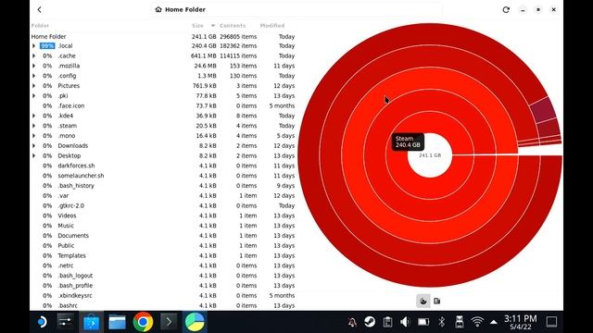The height and width of the screenshot is (333, 593).
Task: Expand the .steam folder row
Action: pos(33,126)
